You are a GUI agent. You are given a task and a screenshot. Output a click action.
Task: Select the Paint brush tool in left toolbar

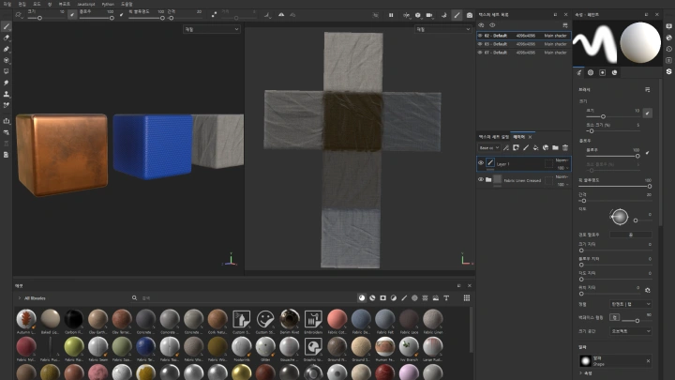7,25
